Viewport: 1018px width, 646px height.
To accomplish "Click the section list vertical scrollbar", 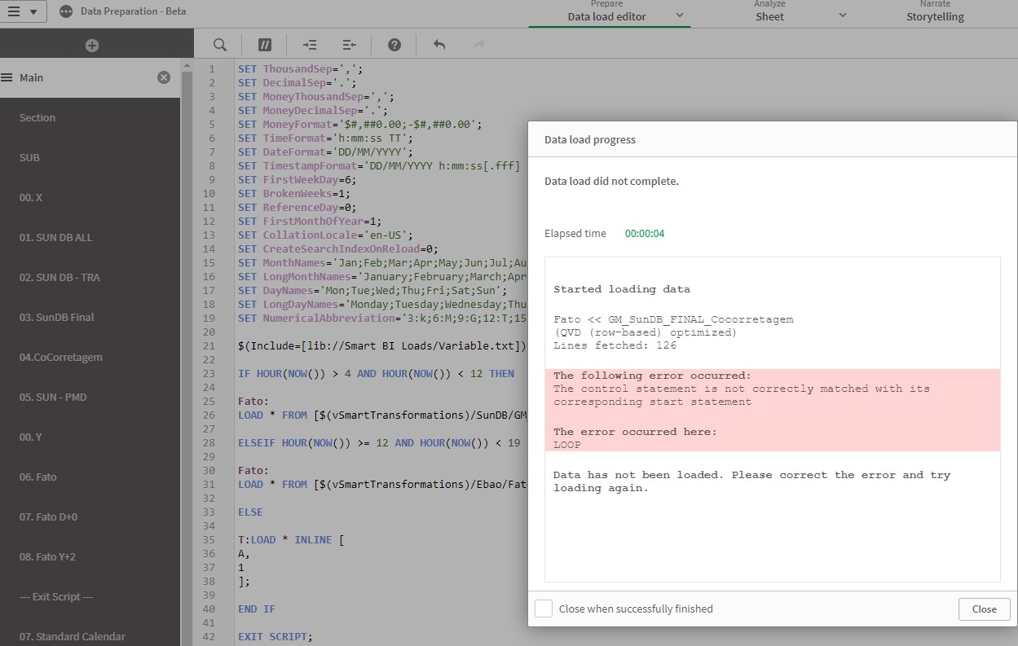I will point(187,326).
